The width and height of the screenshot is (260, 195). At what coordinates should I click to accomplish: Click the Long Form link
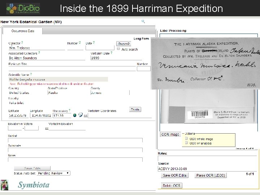[141, 39]
